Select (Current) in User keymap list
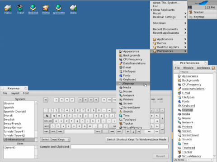The image size is (217, 162). pyautogui.click(x=19, y=148)
